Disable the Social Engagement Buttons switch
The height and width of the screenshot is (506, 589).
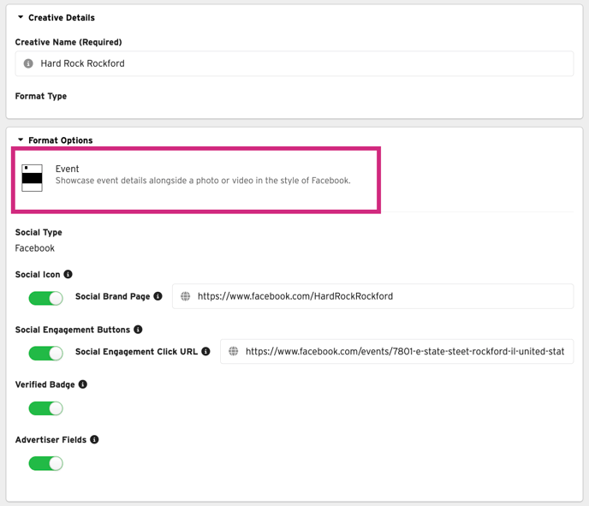46,353
